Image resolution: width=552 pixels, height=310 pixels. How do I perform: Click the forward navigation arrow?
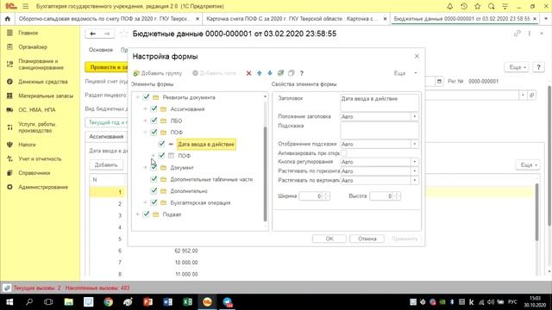tap(107, 34)
